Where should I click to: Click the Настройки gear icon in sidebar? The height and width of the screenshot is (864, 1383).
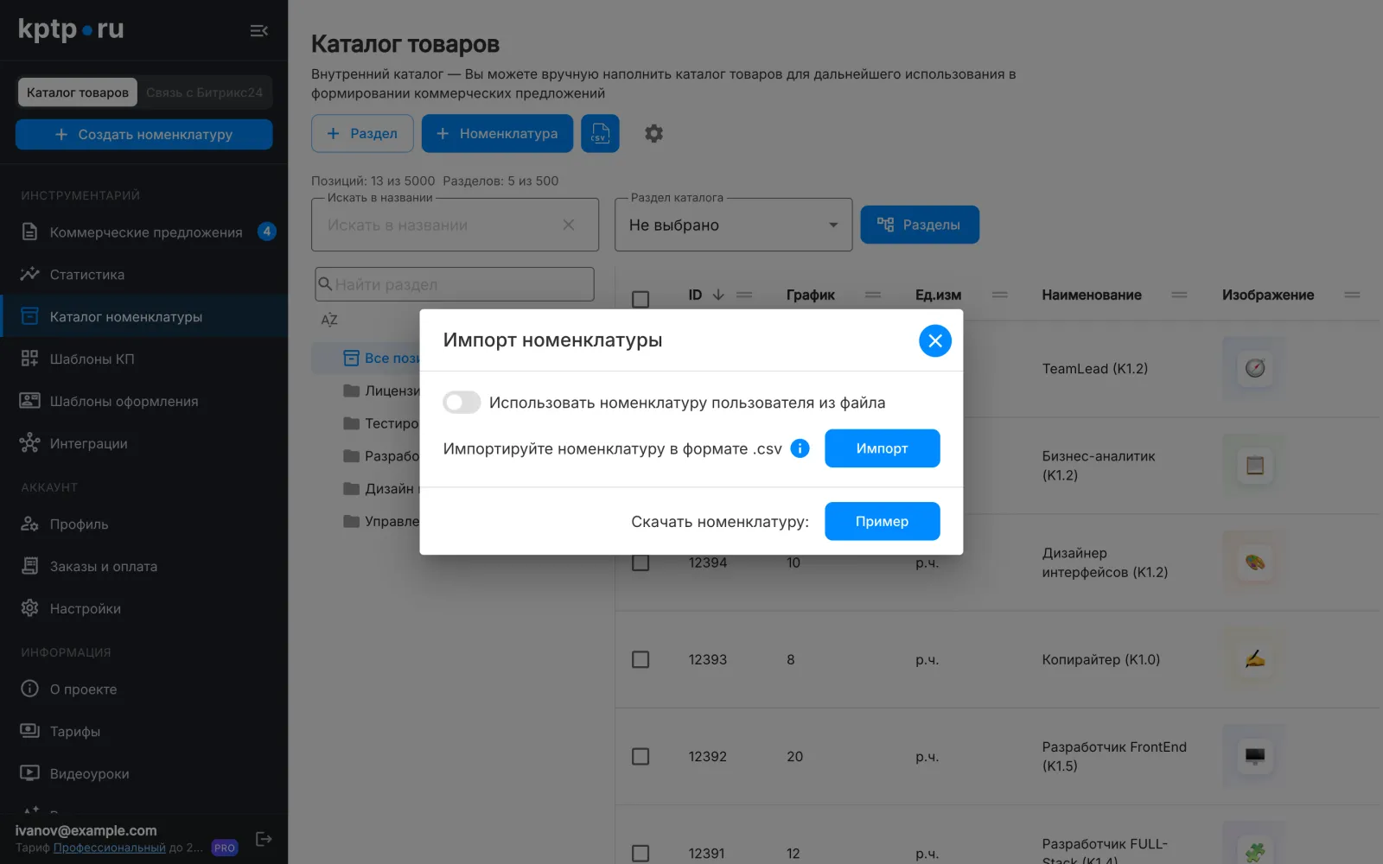click(29, 608)
